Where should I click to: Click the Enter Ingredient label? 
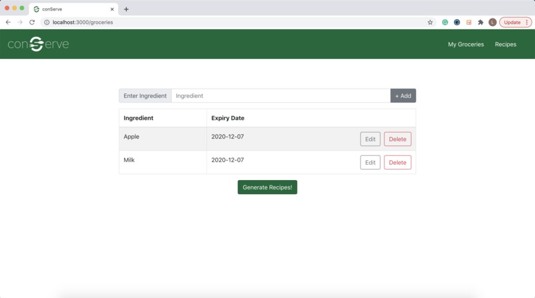tap(145, 96)
